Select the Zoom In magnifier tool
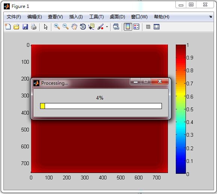The width and height of the screenshot is (217, 194). pos(57,27)
